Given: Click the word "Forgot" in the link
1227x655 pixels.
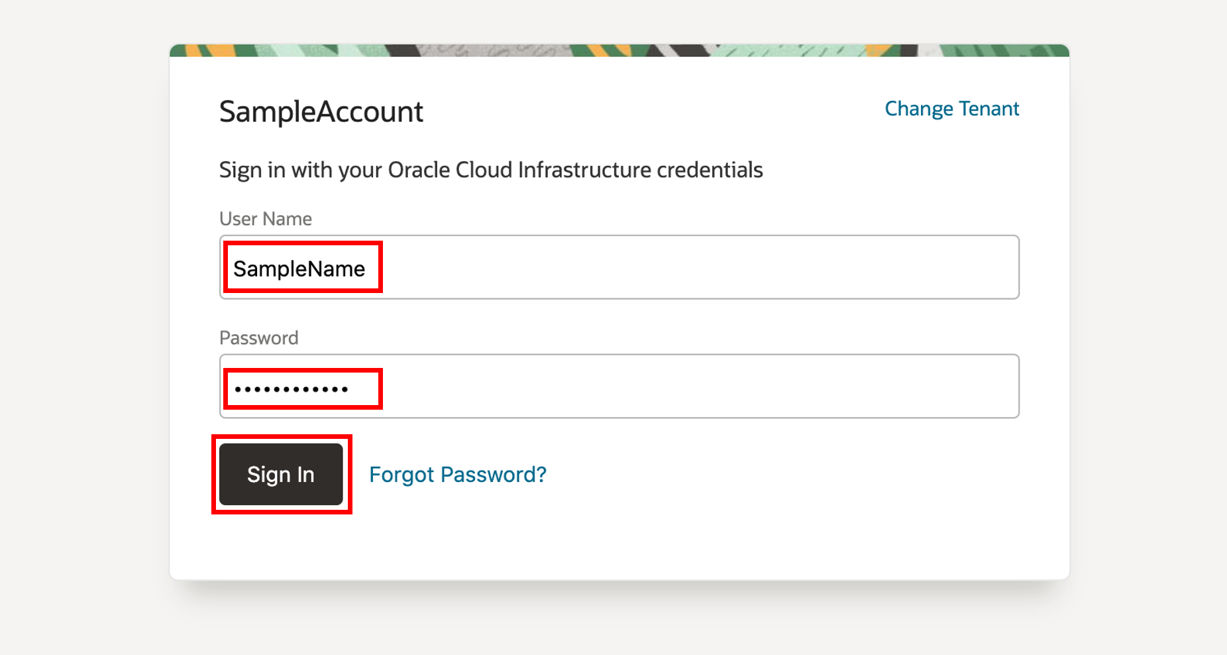Looking at the screenshot, I should tap(401, 475).
